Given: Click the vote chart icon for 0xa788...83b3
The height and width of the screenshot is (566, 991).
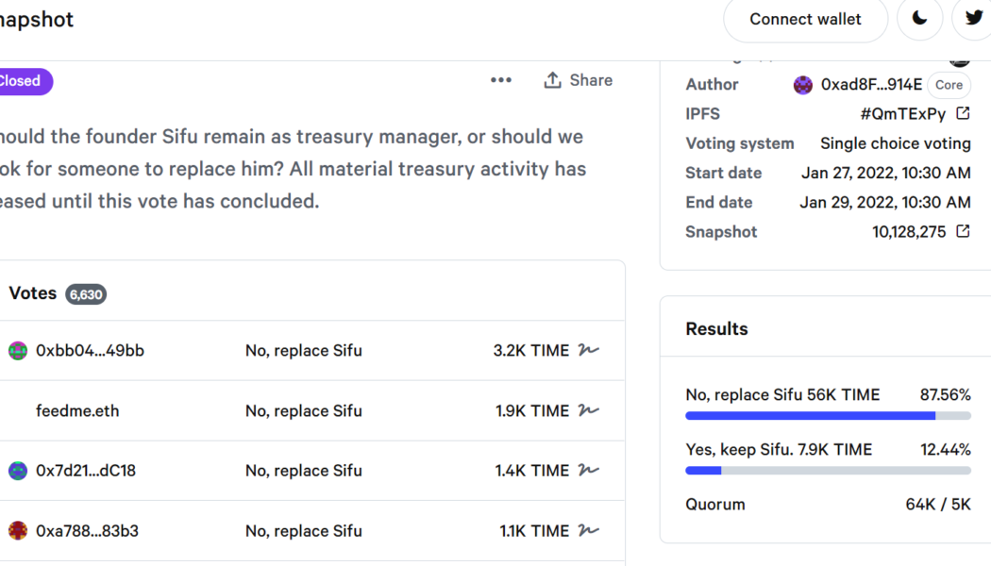Looking at the screenshot, I should pyautogui.click(x=588, y=531).
